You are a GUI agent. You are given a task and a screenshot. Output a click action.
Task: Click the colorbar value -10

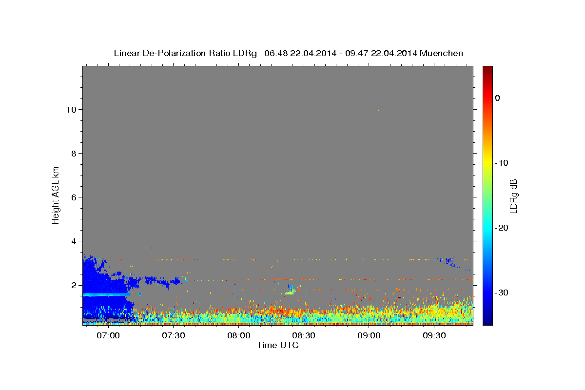(502, 163)
